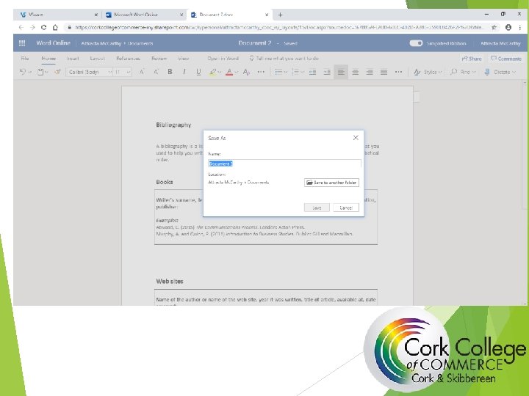
Task: Open more font options ellipsis
Action: (261, 72)
